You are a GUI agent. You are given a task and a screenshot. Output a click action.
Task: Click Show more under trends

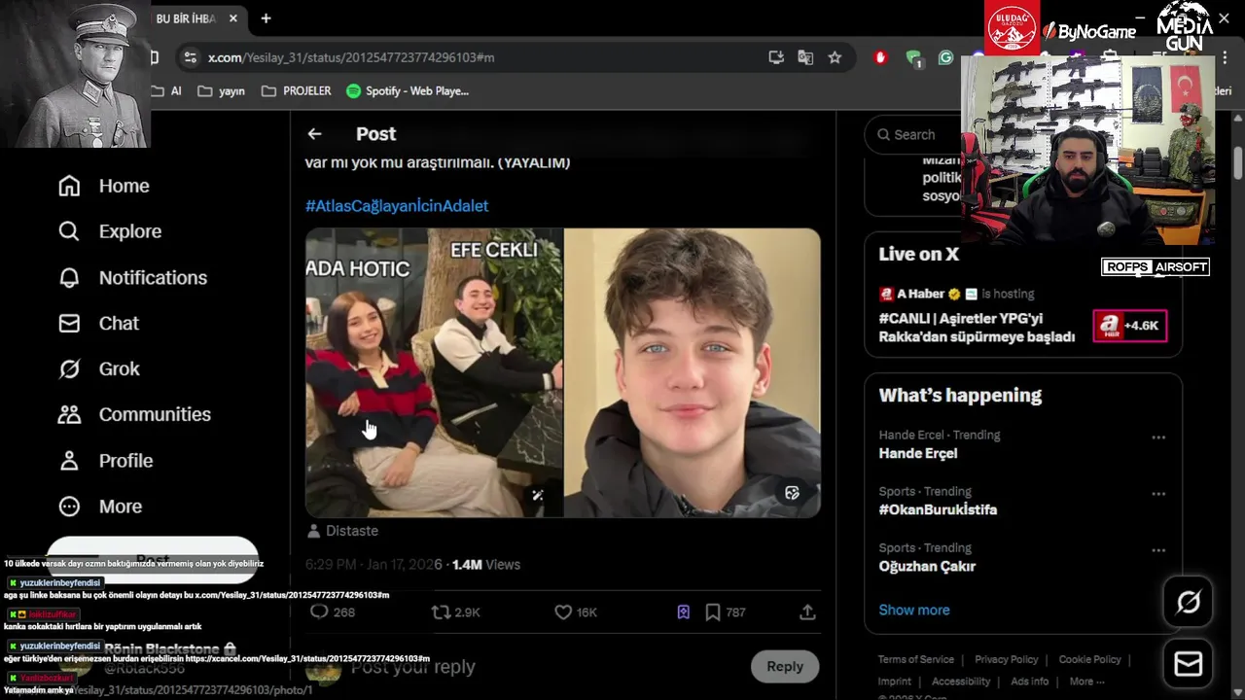click(x=914, y=610)
